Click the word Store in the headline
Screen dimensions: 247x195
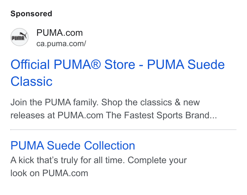point(120,64)
